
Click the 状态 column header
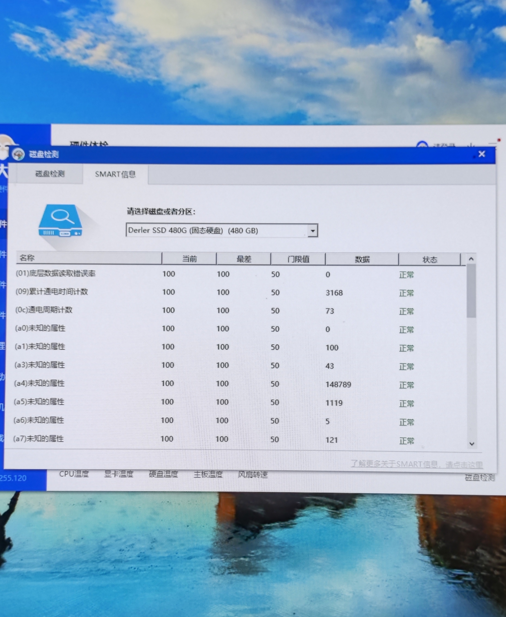(430, 260)
